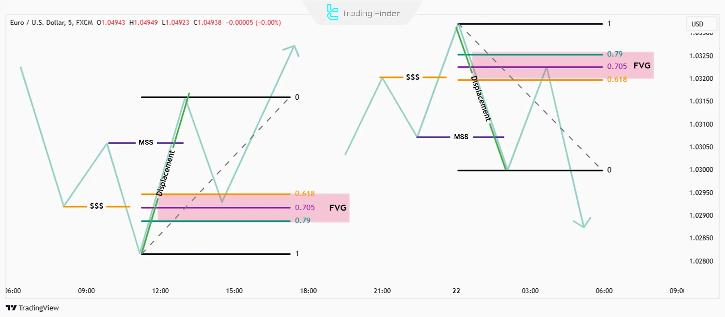Click the 1.03250 price scale label
Image resolution: width=725 pixels, height=317 pixels.
coord(701,56)
